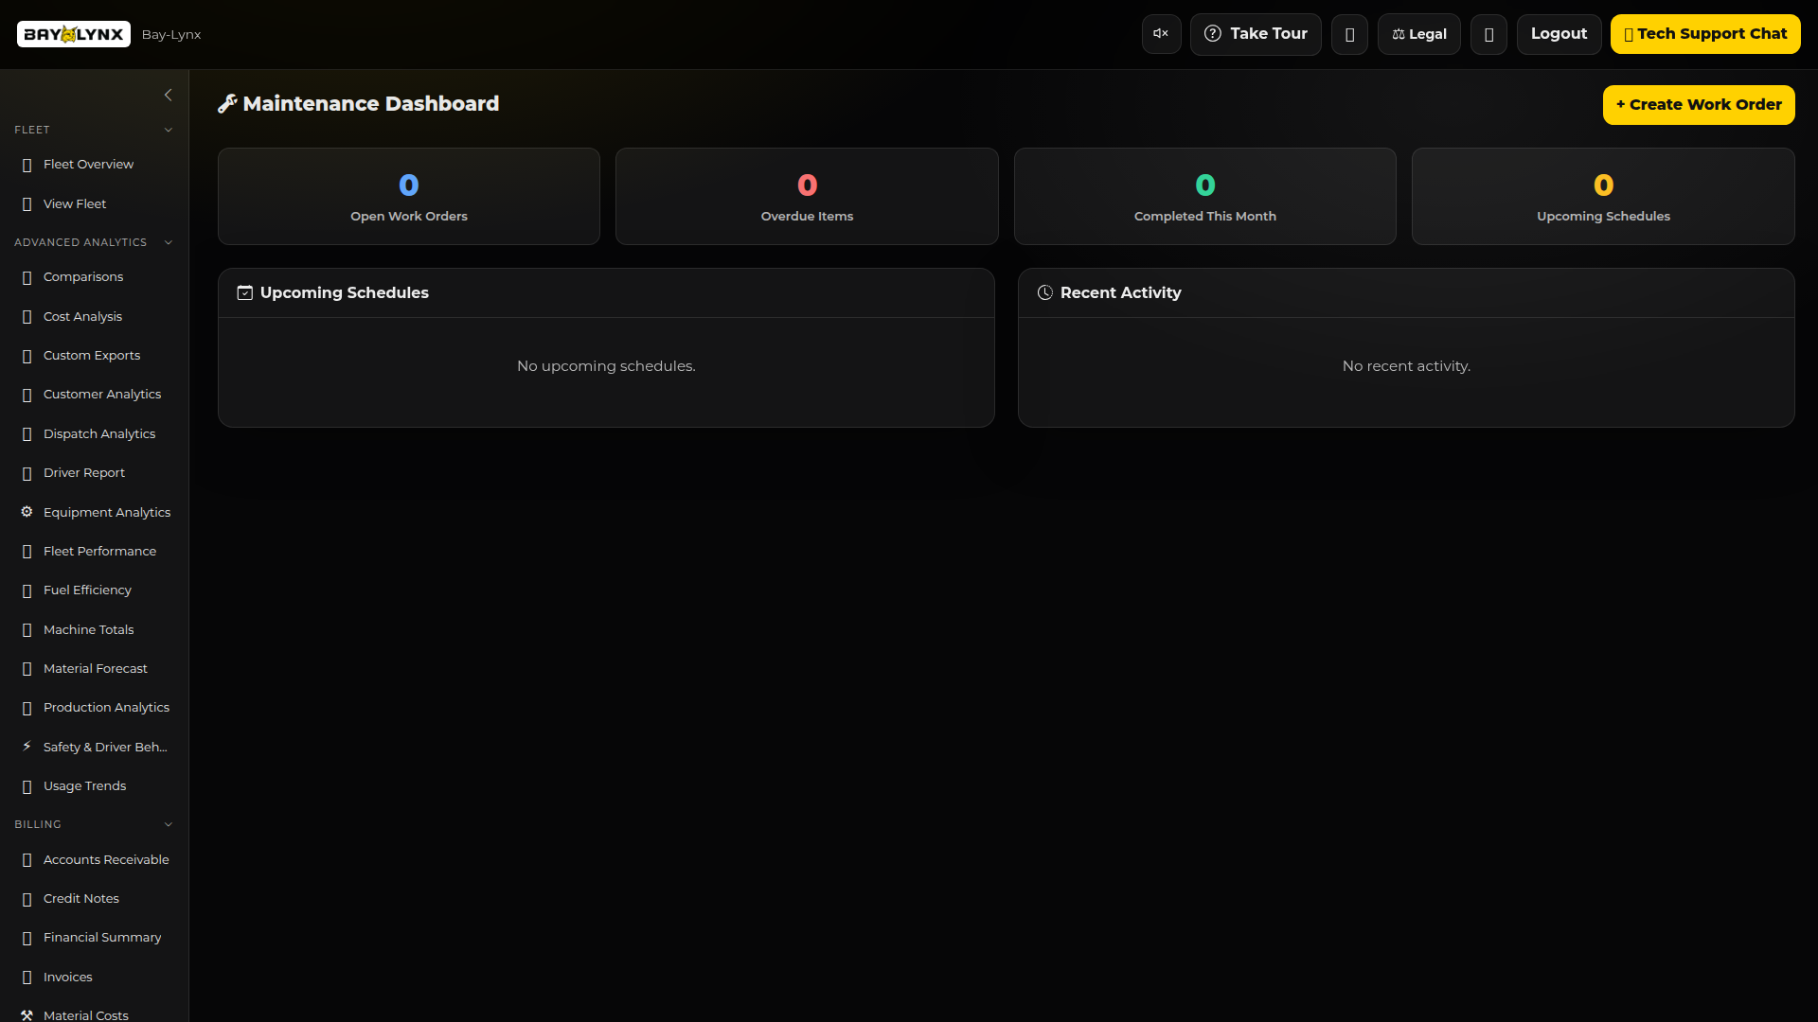This screenshot has height=1022, width=1818.
Task: Click the Create Work Order button
Action: (x=1698, y=104)
